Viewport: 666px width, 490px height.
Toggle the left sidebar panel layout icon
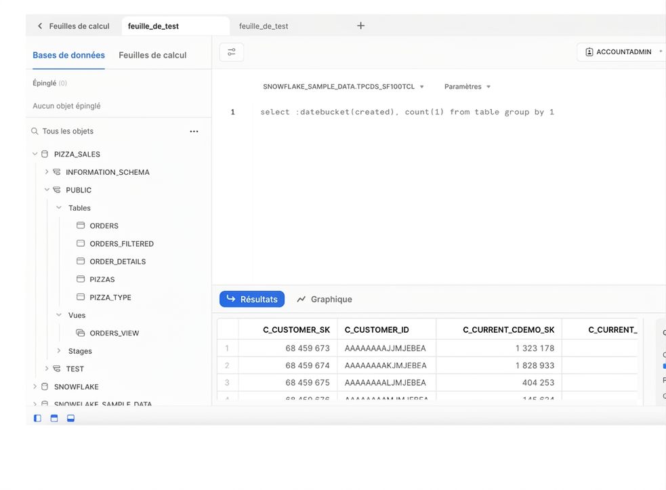pyautogui.click(x=37, y=418)
